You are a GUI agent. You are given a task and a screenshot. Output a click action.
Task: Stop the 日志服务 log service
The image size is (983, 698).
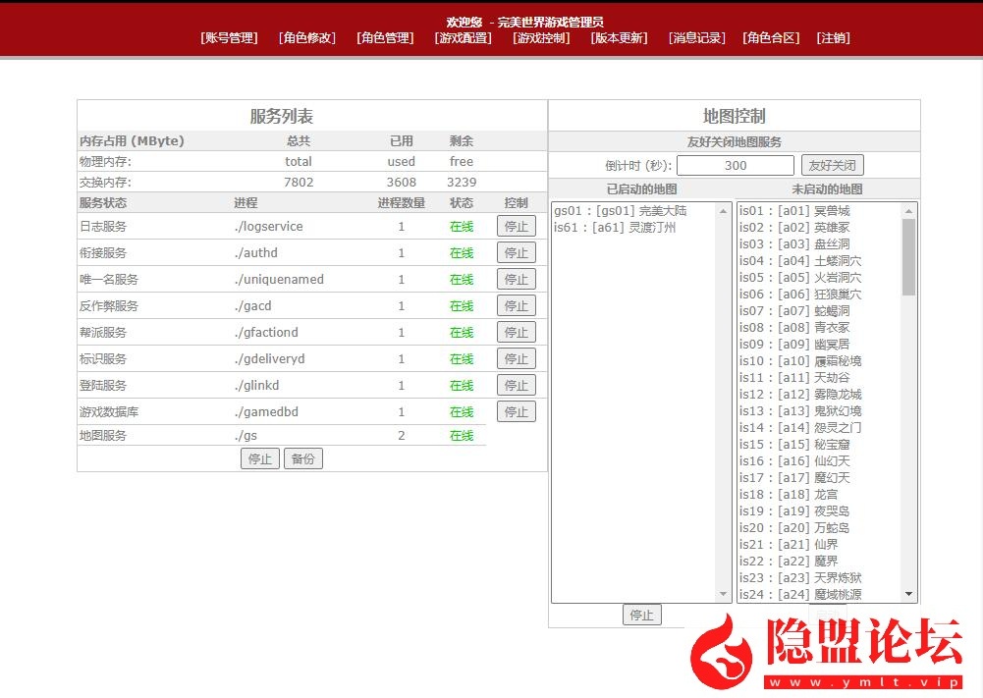[x=517, y=226]
